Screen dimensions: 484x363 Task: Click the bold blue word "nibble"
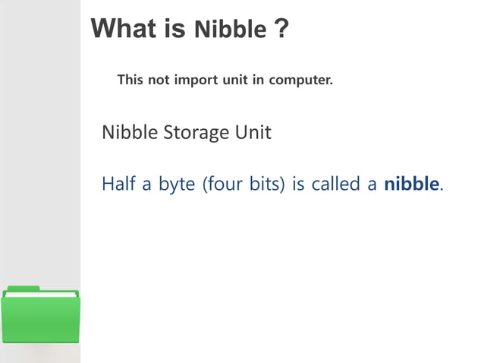tap(411, 184)
